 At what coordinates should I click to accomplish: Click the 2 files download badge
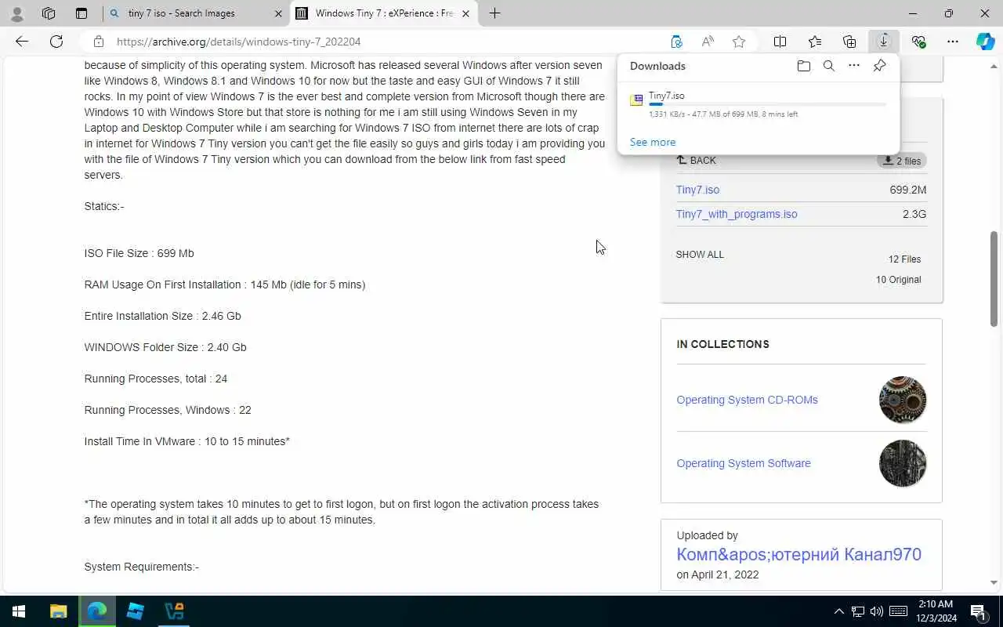click(902, 161)
